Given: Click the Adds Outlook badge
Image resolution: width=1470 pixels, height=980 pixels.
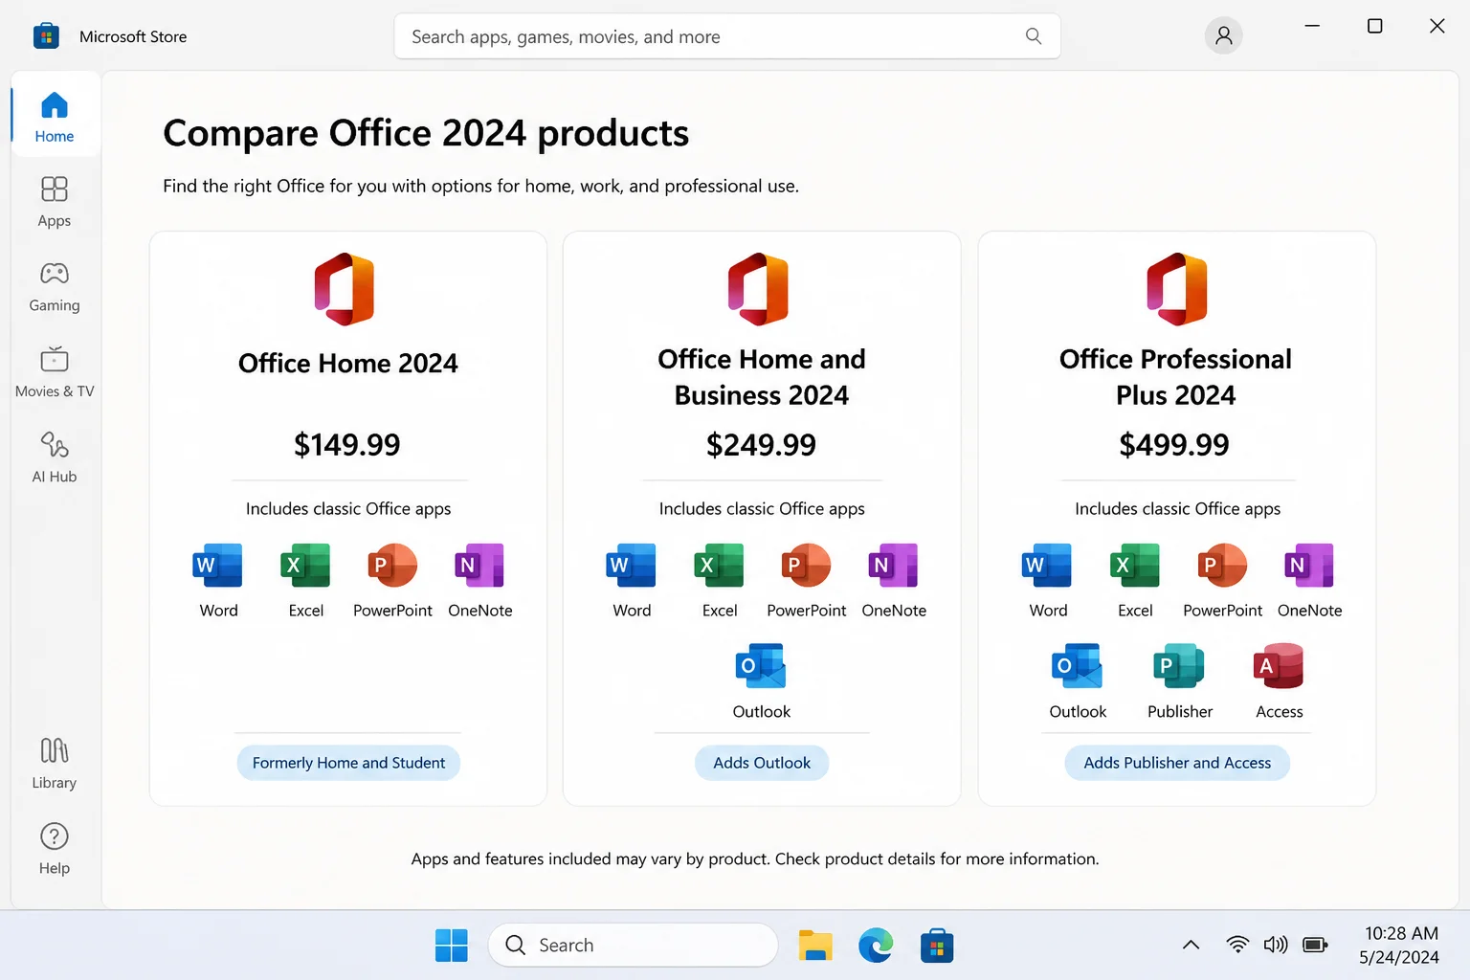Looking at the screenshot, I should (x=762, y=763).
